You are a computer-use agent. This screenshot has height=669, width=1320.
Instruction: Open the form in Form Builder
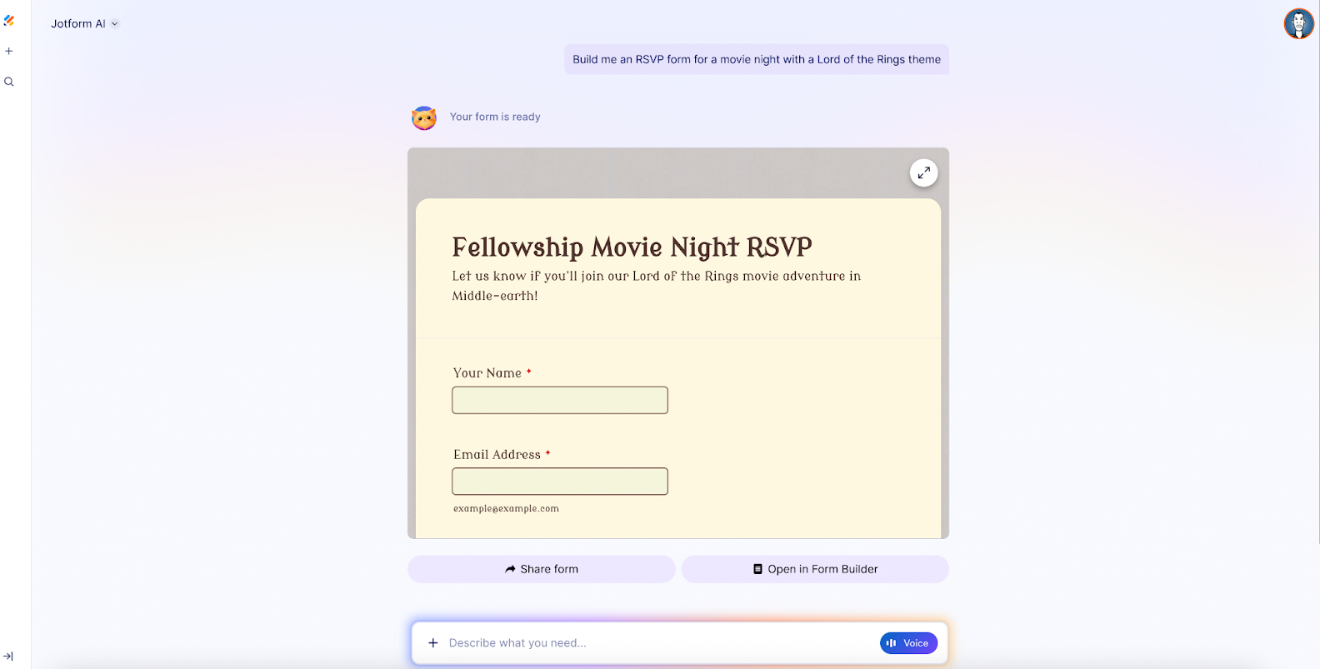814,568
